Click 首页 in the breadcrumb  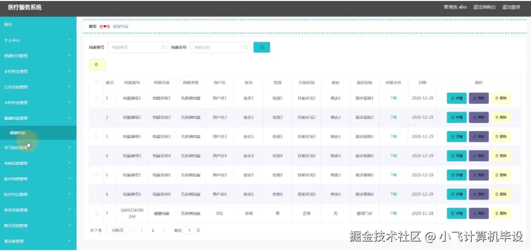click(x=93, y=26)
